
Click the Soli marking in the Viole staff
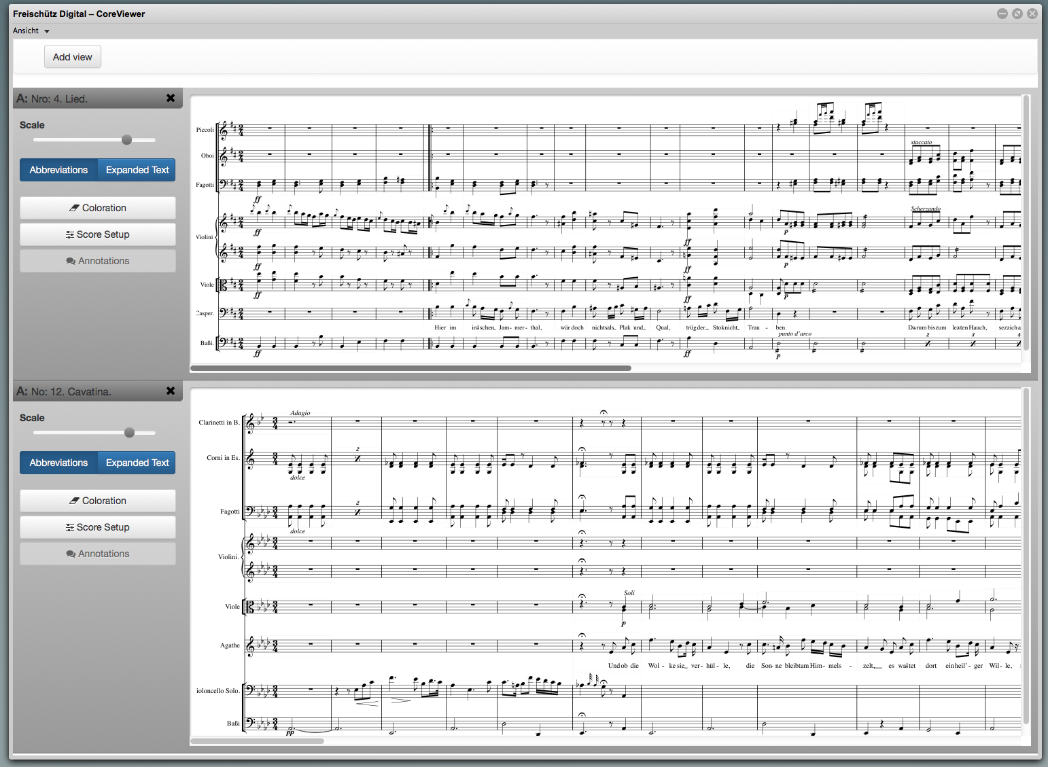pos(629,593)
